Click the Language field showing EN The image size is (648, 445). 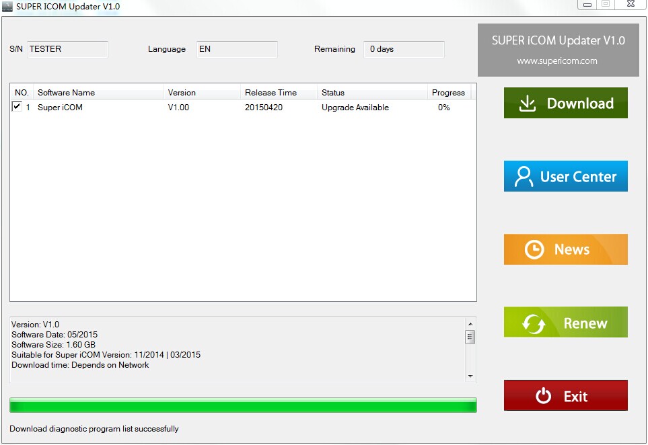(x=237, y=49)
